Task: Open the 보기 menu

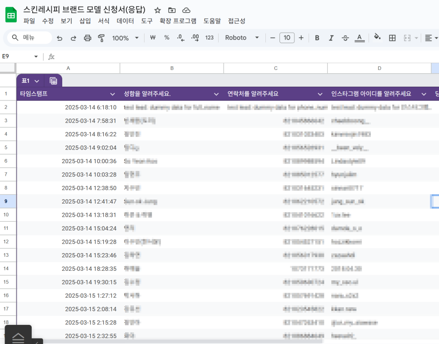Action: (x=66, y=21)
